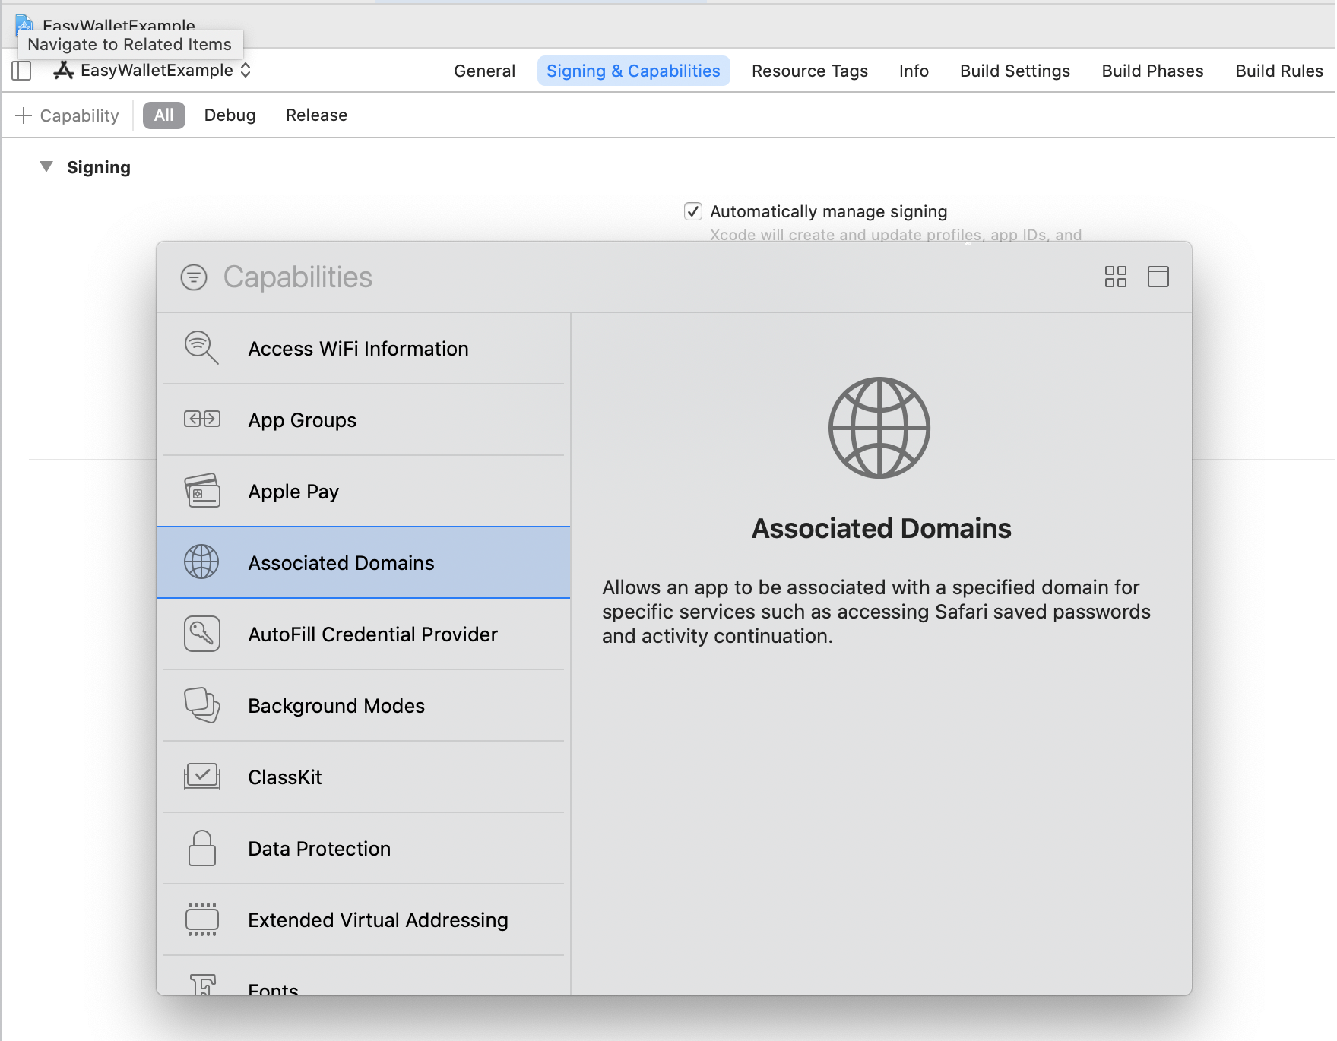Toggle the sidebar panel icon near EasyWalletExample
The height and width of the screenshot is (1041, 1337).
pos(21,71)
